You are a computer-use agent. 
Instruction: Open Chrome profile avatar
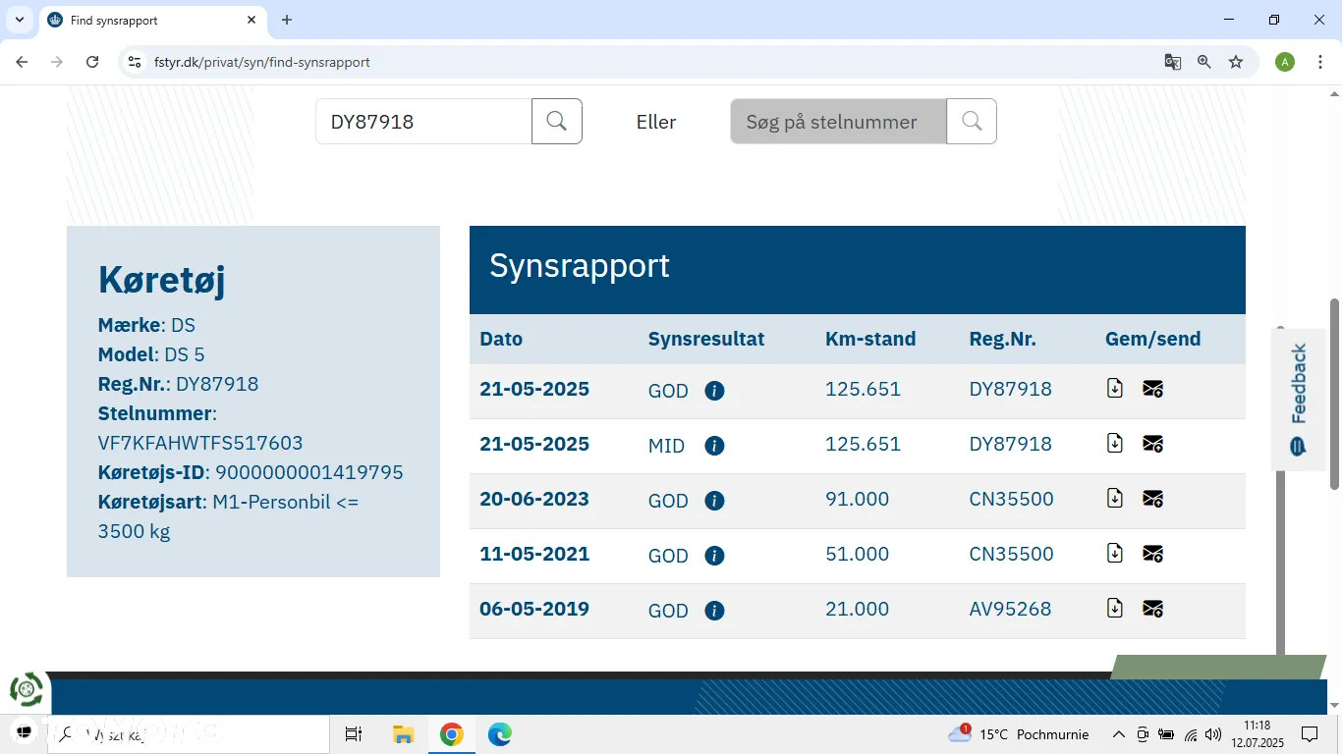point(1285,62)
